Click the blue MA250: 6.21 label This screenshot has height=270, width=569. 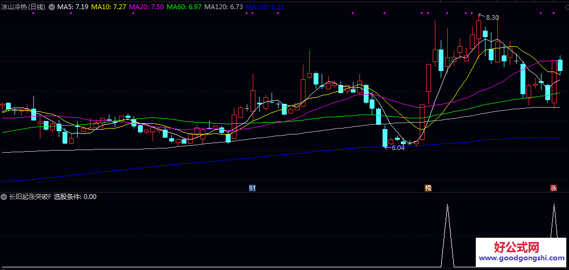click(265, 6)
